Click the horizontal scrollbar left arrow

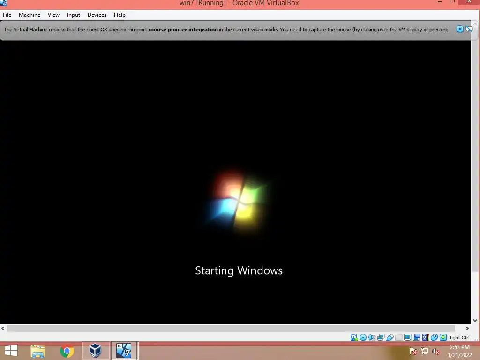[3, 328]
